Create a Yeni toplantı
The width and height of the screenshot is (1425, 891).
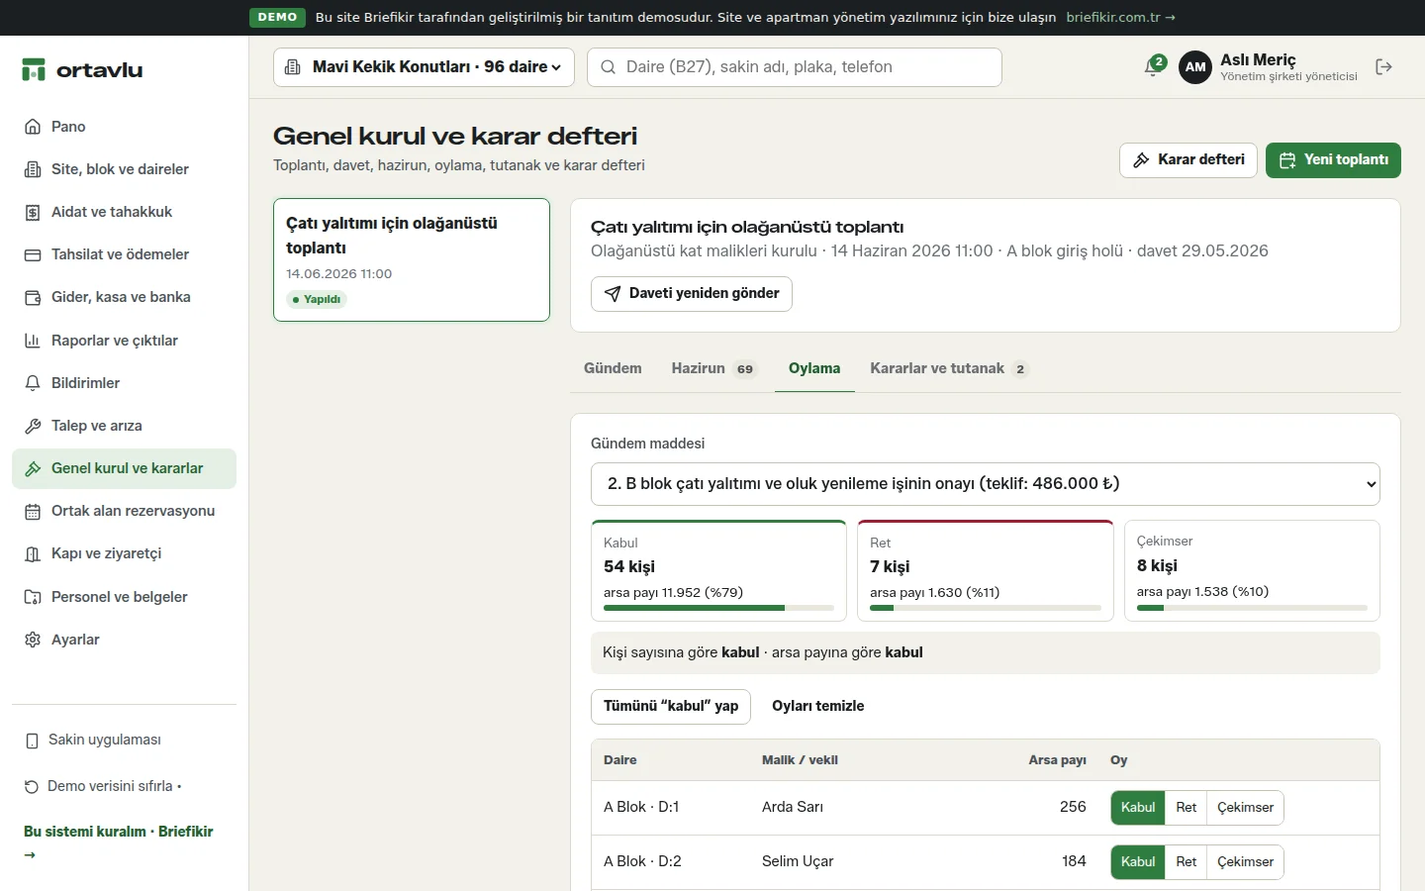click(1333, 160)
